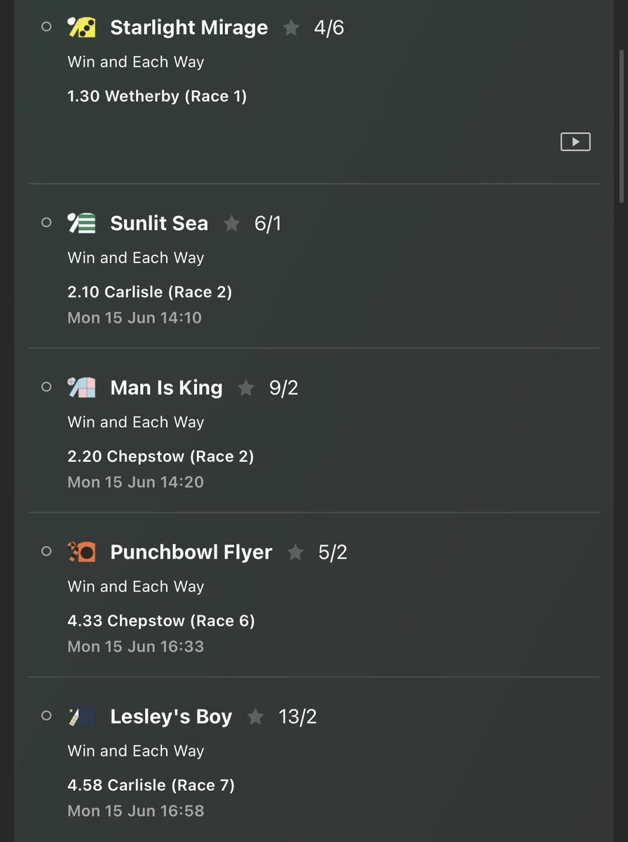This screenshot has width=628, height=842.
Task: Click Punchbowl Flyer orange silks icon
Action: 81,552
